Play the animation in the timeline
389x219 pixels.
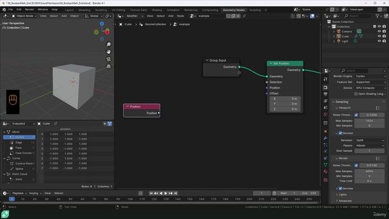point(166,193)
